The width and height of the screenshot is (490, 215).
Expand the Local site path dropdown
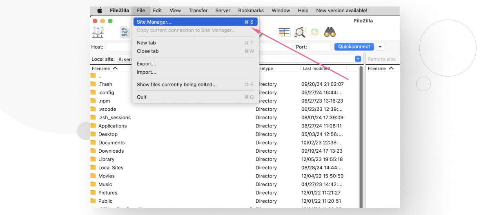358,59
